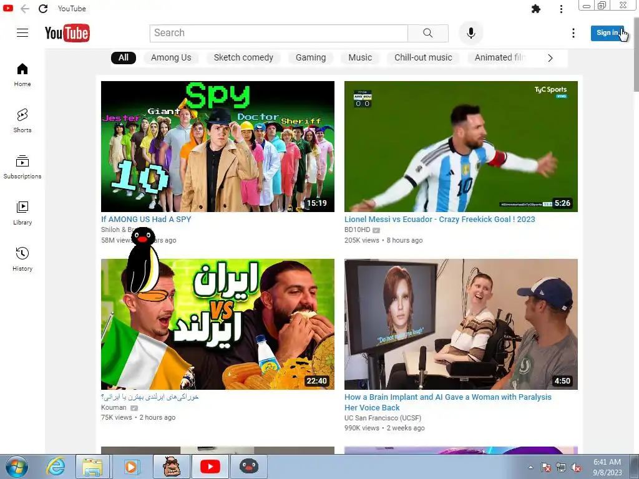
Task: Open the Windows Start menu
Action: tap(16, 467)
